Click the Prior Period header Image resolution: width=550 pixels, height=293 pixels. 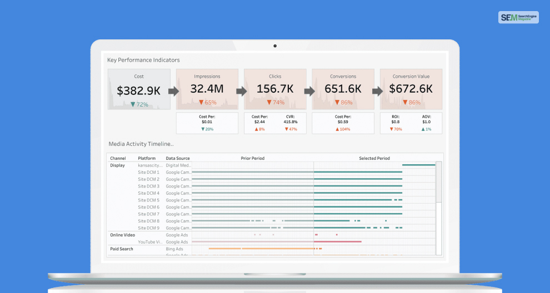(253, 158)
